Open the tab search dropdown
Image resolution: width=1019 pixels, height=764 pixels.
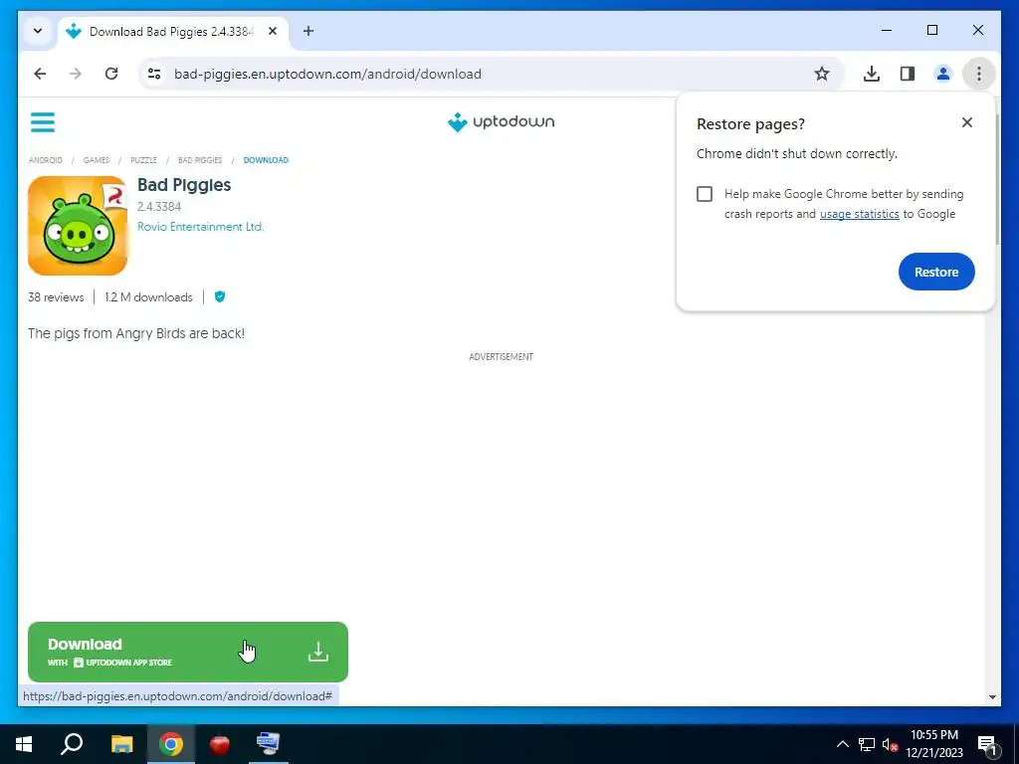coord(38,31)
